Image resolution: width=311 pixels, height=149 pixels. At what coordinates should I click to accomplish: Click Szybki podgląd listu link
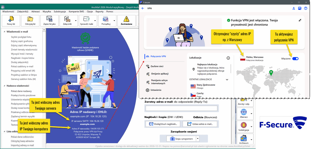[x=21, y=37]
